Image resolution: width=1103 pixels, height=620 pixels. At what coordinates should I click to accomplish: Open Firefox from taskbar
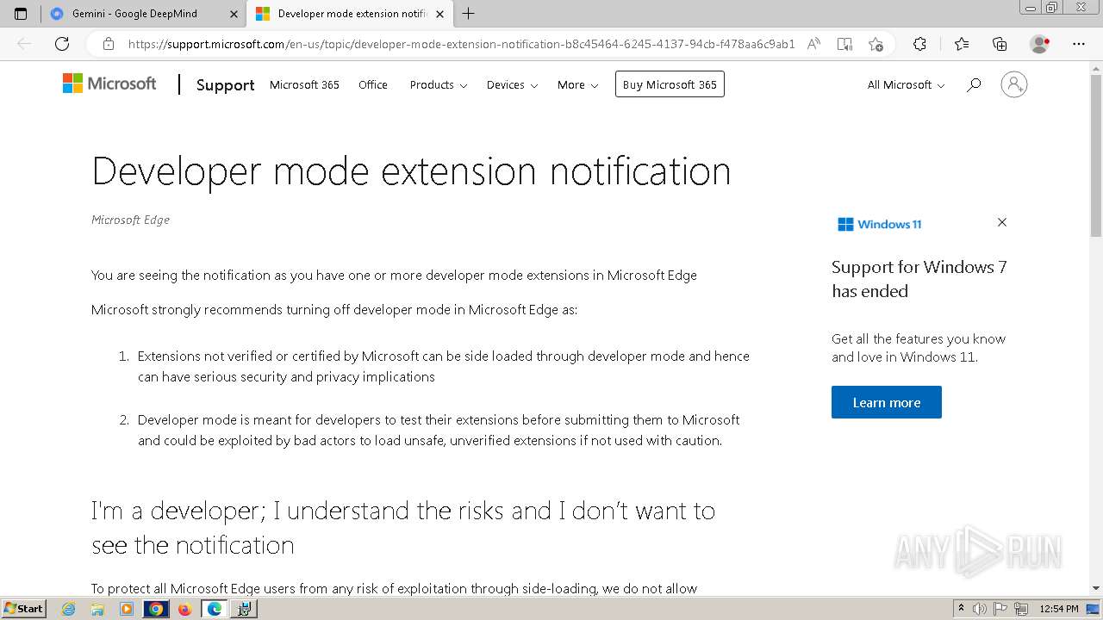point(184,609)
